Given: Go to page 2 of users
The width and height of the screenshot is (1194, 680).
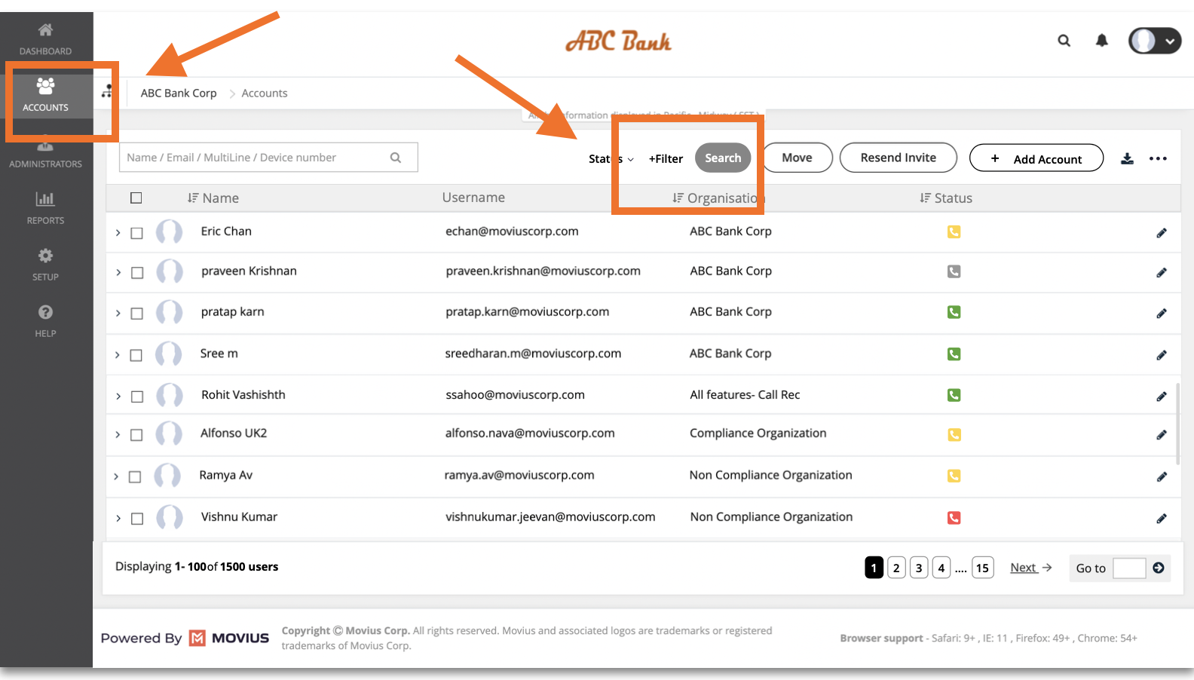Looking at the screenshot, I should click(896, 568).
